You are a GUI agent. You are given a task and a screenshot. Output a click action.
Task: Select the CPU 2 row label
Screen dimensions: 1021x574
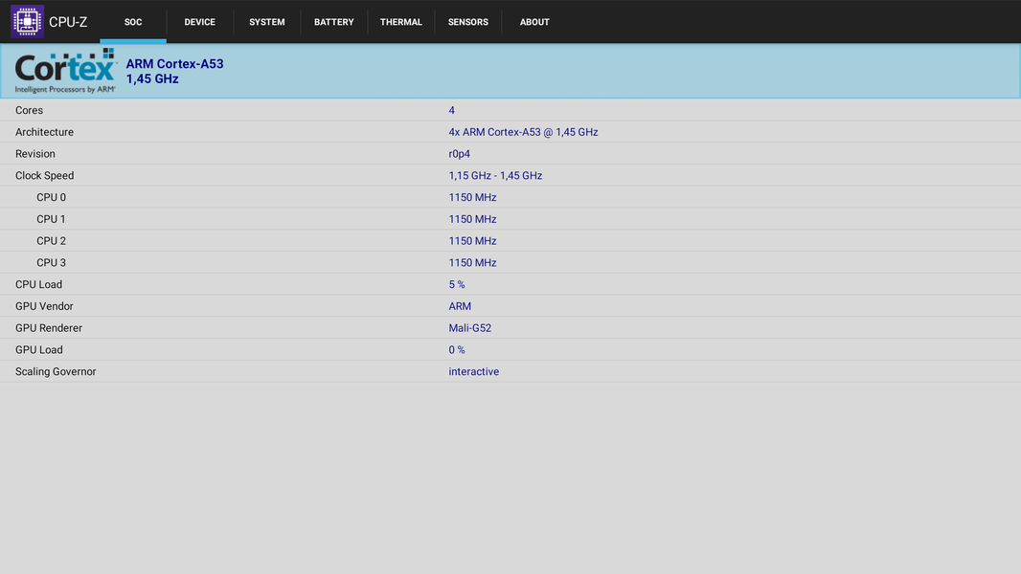click(x=52, y=241)
